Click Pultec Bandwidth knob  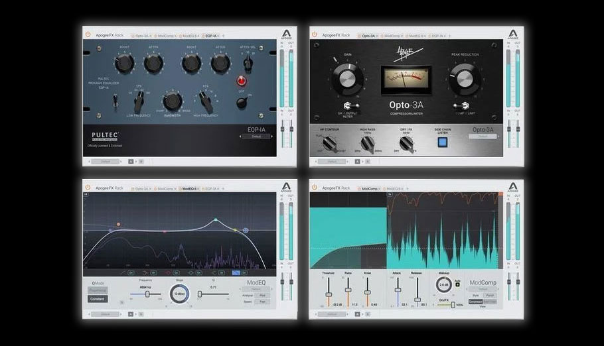click(x=172, y=101)
